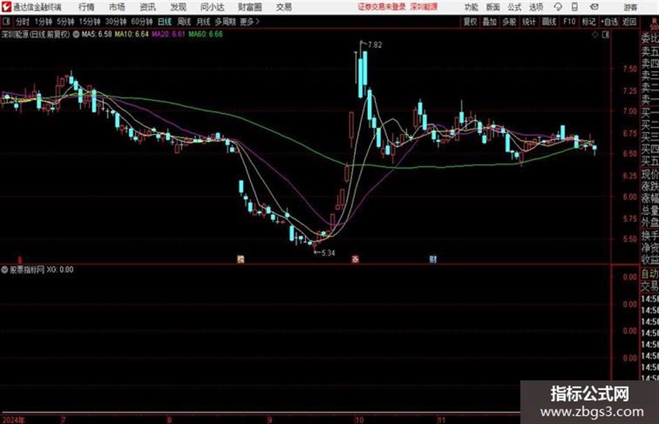Image resolution: width=659 pixels, height=424 pixels.
Task: Click the MA10: 6.64 indicator value
Action: pos(132,34)
